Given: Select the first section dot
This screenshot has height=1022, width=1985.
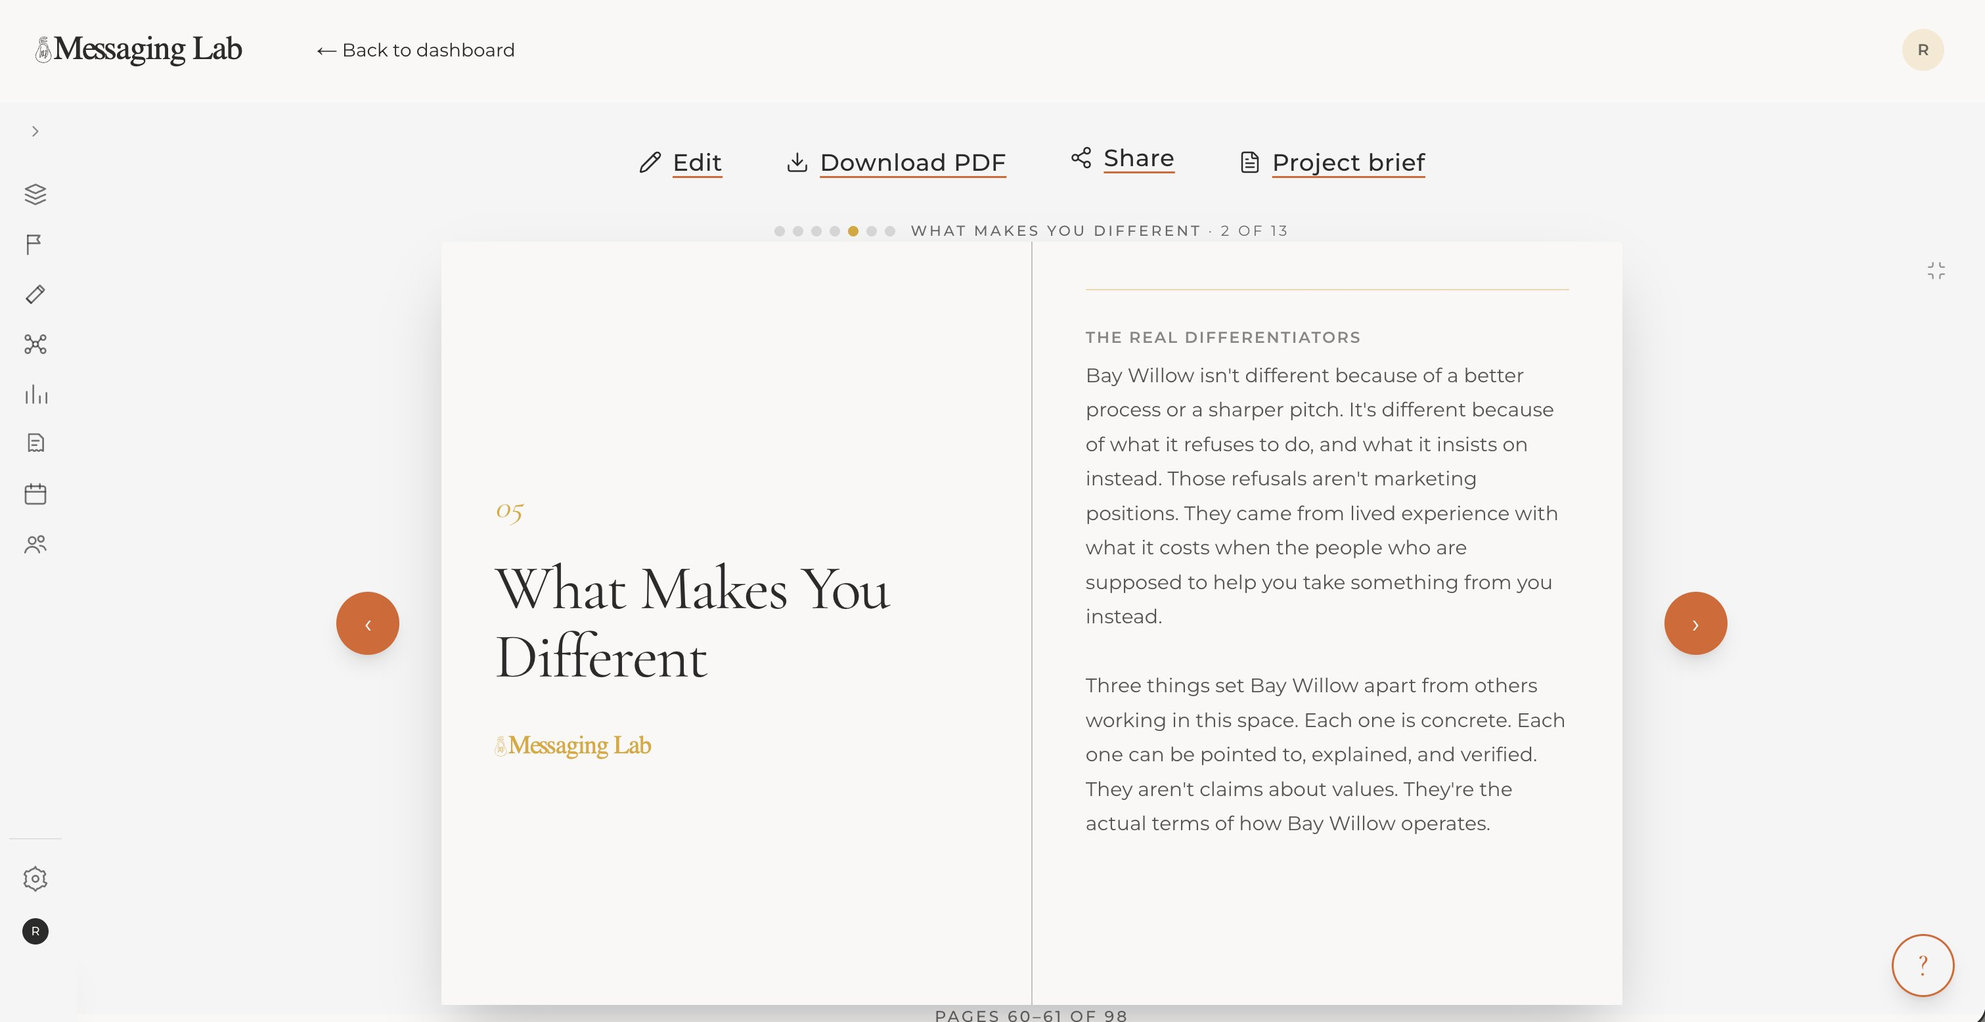Looking at the screenshot, I should click(779, 231).
